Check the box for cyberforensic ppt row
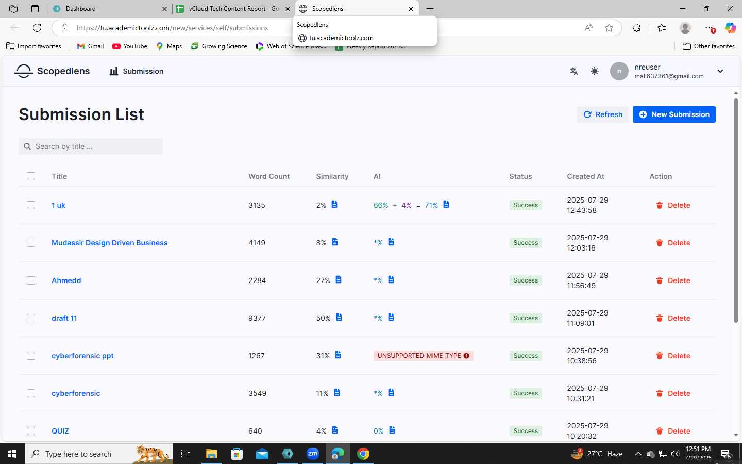This screenshot has width=742, height=464. [x=31, y=356]
